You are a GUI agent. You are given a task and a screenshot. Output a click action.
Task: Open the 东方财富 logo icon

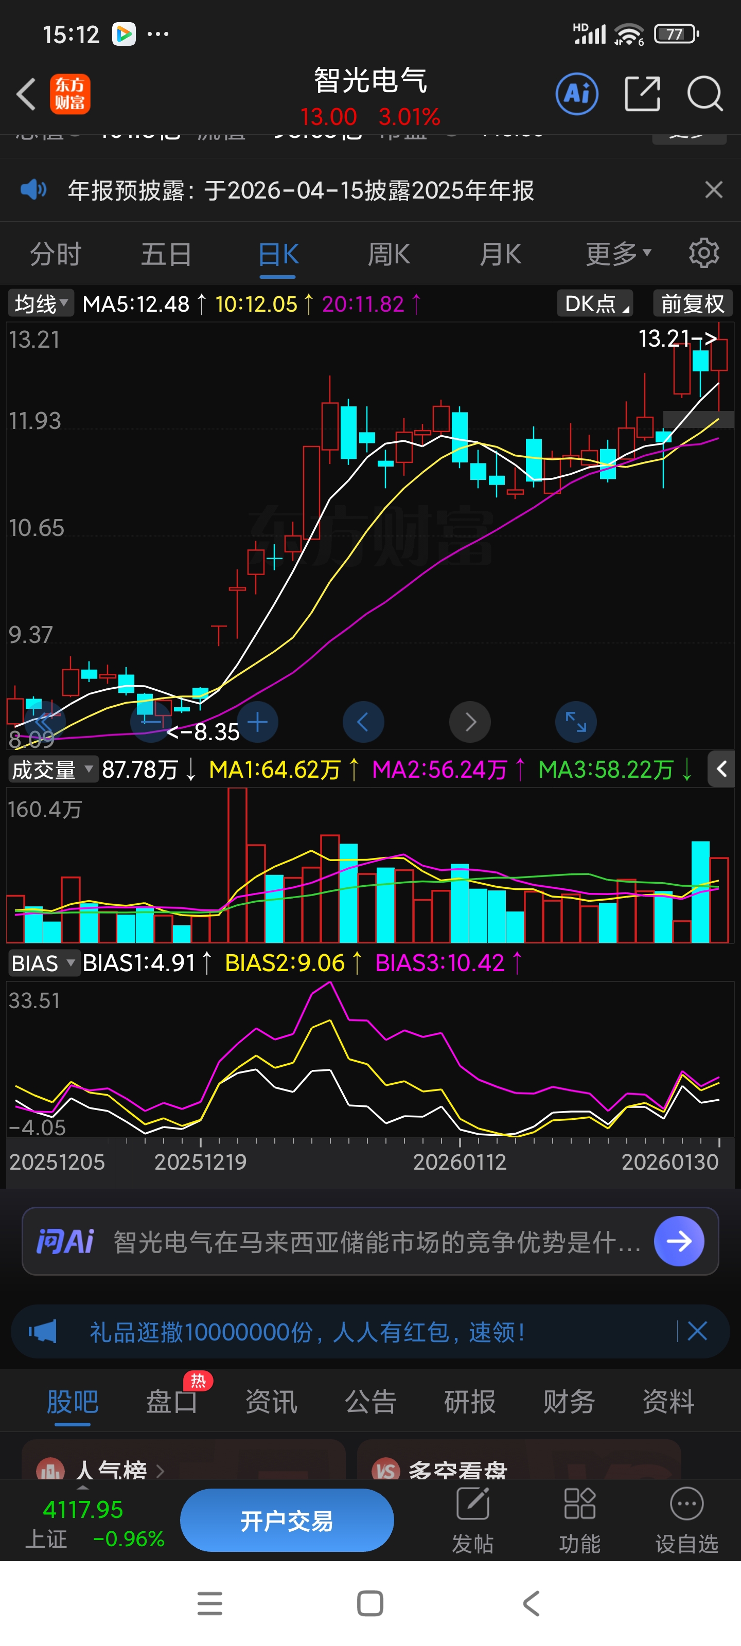(x=69, y=94)
